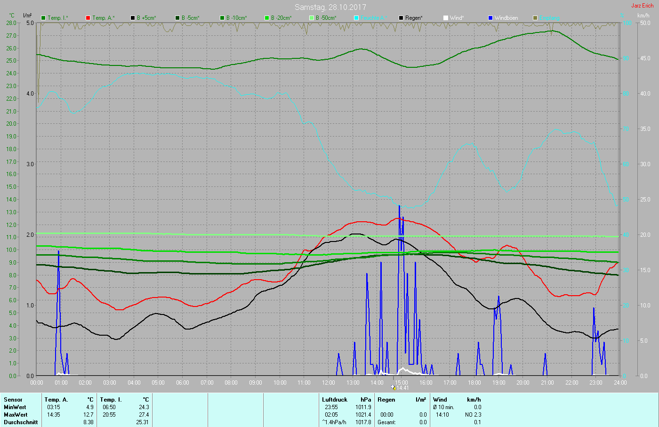This screenshot has width=659, height=427.
Task: Select the B -50cm legend square
Action: coord(312,18)
